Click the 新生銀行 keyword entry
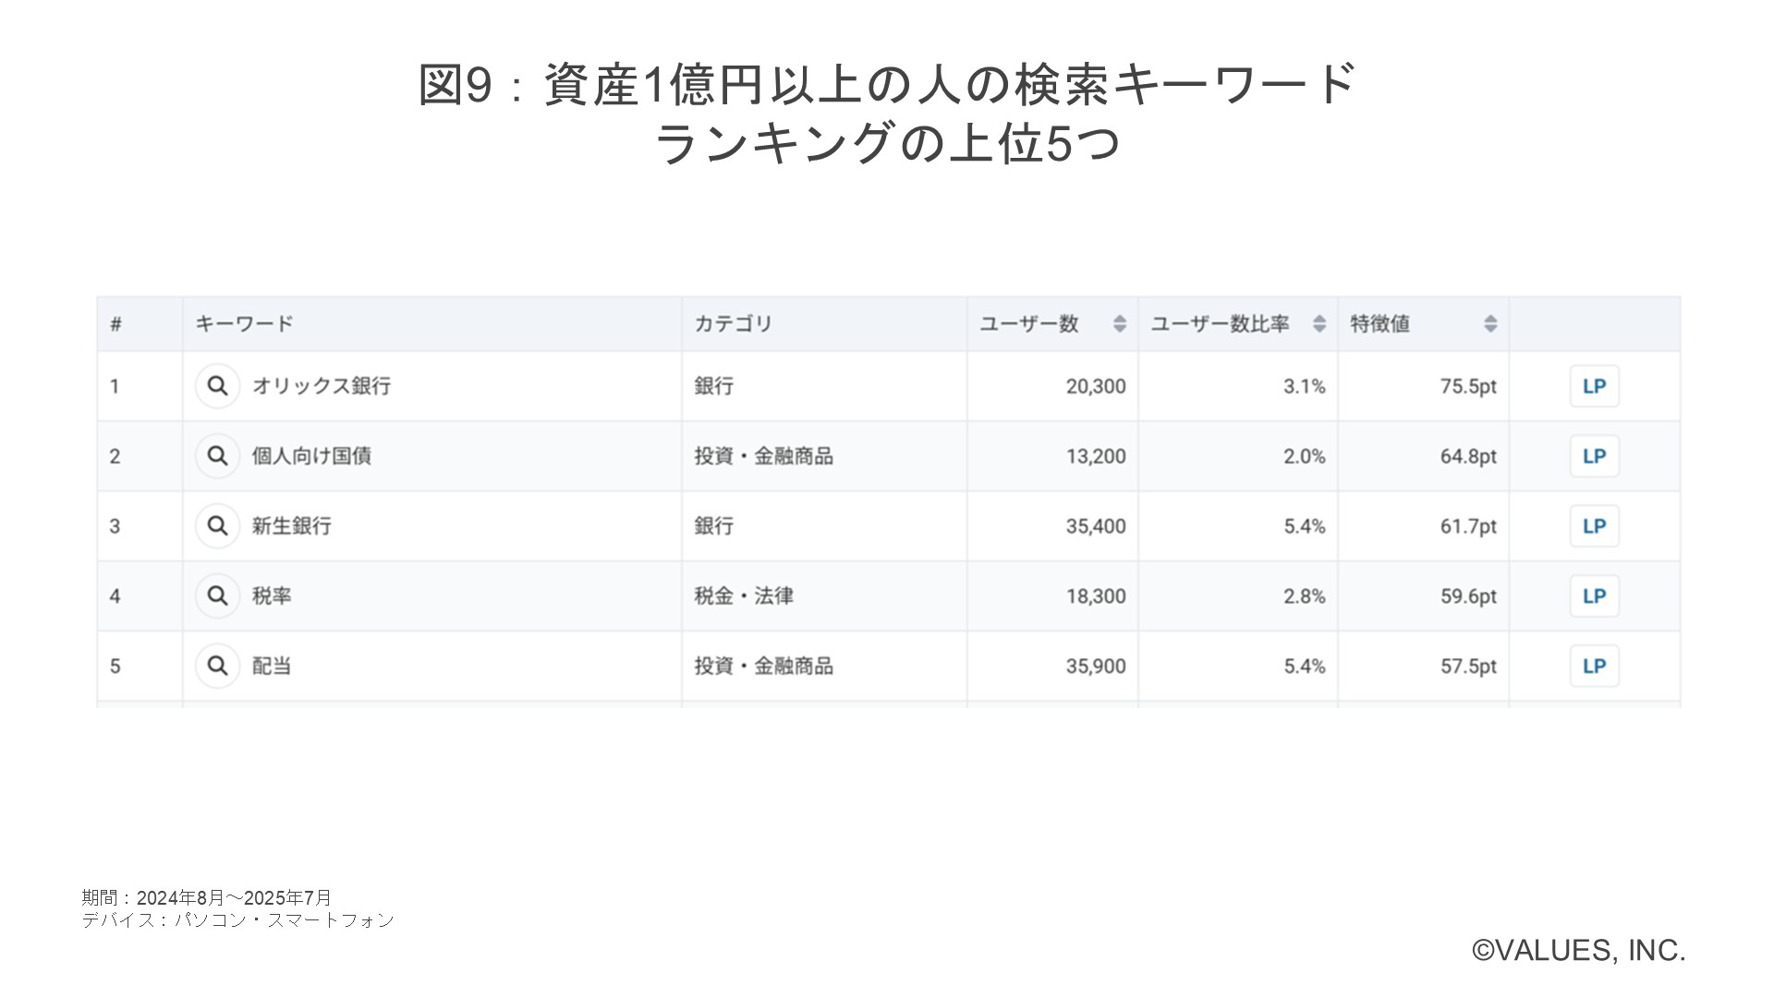The image size is (1774, 997). coord(292,526)
